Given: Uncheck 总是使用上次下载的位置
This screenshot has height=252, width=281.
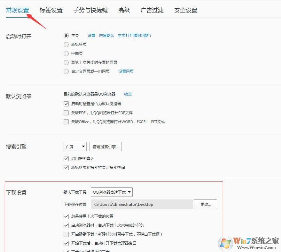Looking at the screenshot, I should tap(66, 216).
